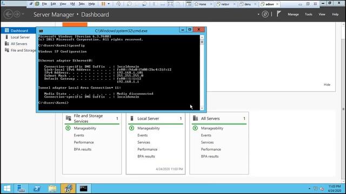Click the cmd.exe window scroll down arrow
This screenshot has height=194, width=346.
coord(202,108)
